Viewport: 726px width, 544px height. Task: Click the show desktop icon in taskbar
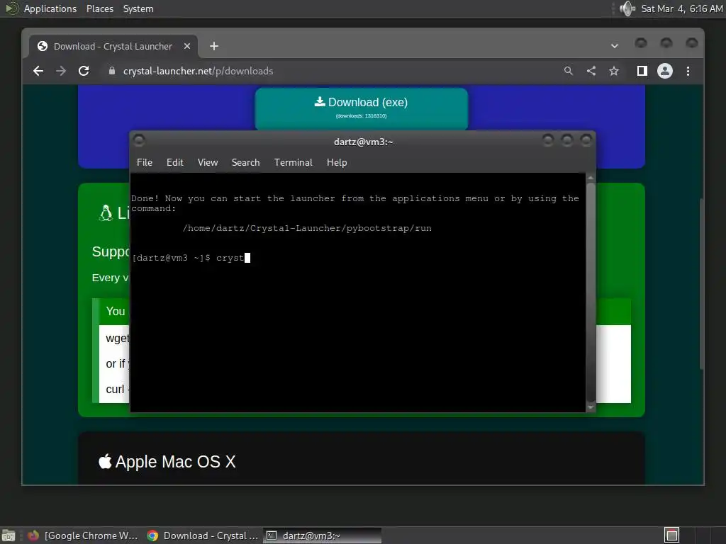9,535
